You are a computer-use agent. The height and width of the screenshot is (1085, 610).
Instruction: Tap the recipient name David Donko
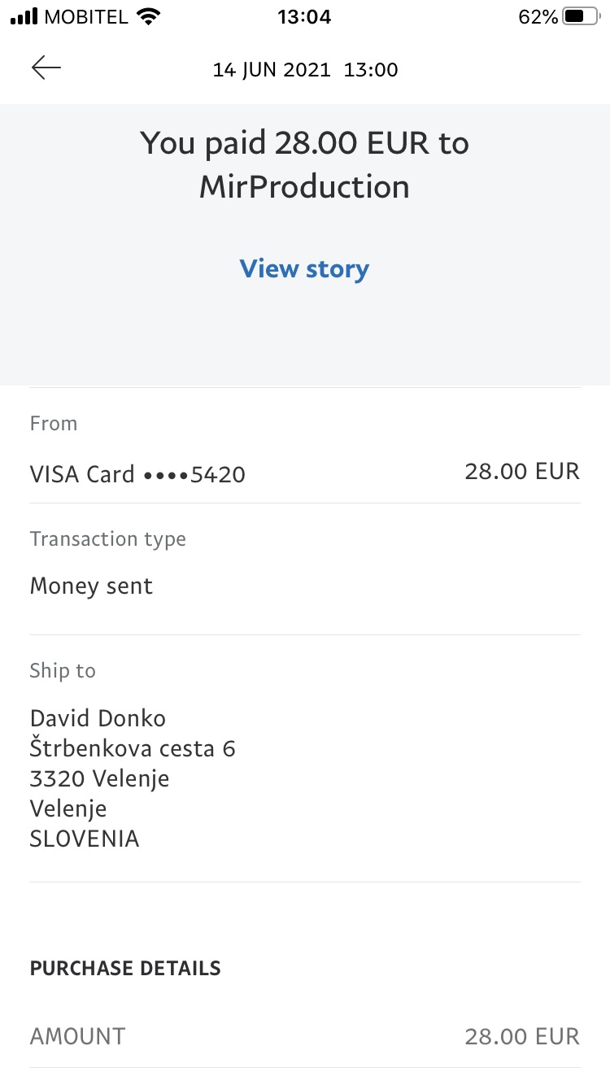click(98, 718)
